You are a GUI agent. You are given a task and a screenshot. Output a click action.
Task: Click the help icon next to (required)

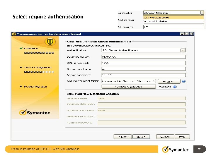(175, 87)
